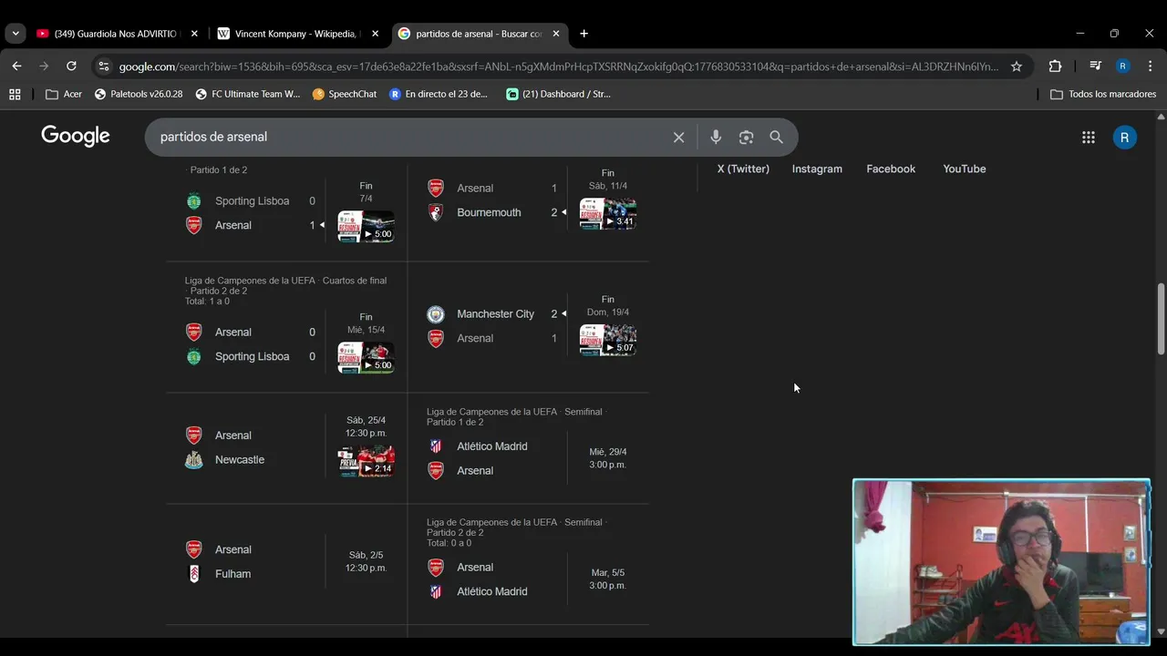Open the Arsenal vs Newcastle match
This screenshot has height=656, width=1167.
tap(287, 447)
